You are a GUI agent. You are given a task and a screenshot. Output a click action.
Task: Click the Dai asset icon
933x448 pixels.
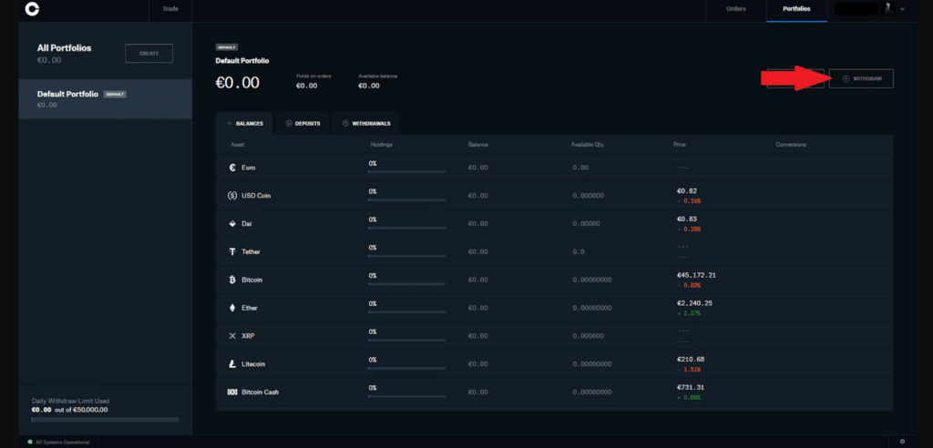click(232, 224)
